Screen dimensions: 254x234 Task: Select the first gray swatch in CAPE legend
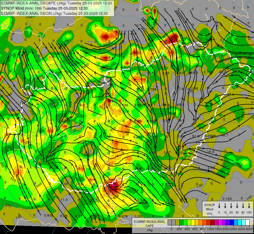(x=170, y=222)
